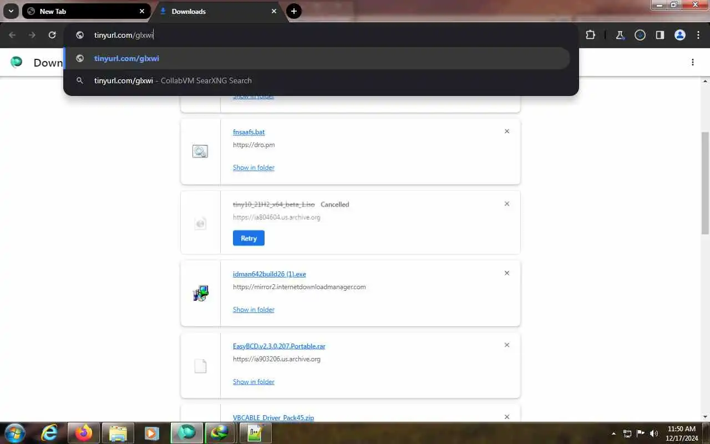The image size is (710, 444).
Task: Open the network tray icon
Action: click(627, 433)
